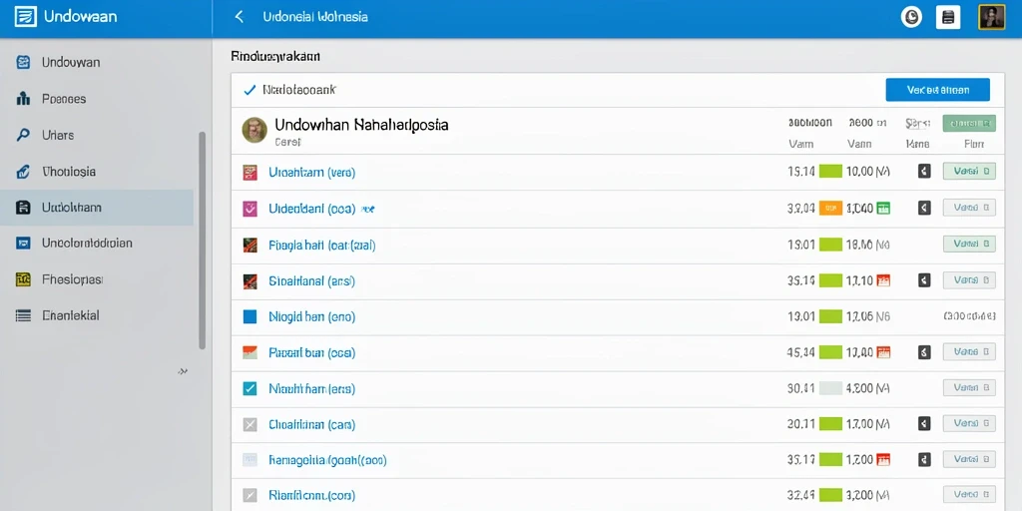Image resolution: width=1022 pixels, height=511 pixels.
Task: Expand the sidebar with double chevron
Action: (183, 371)
